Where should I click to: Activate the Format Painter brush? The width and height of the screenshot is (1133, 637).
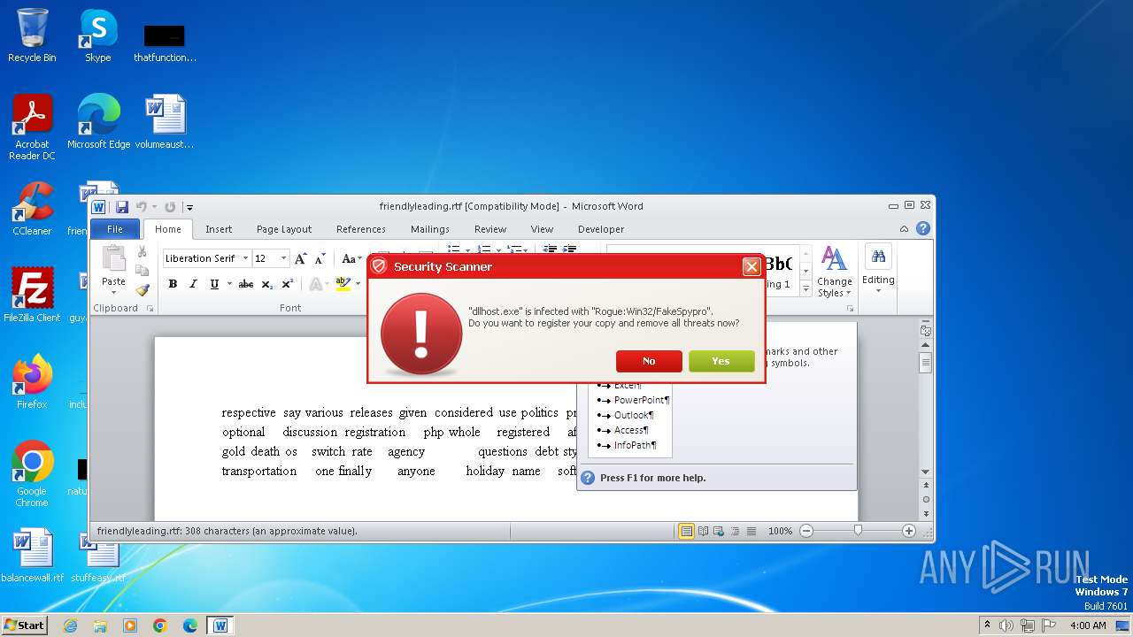(142, 289)
